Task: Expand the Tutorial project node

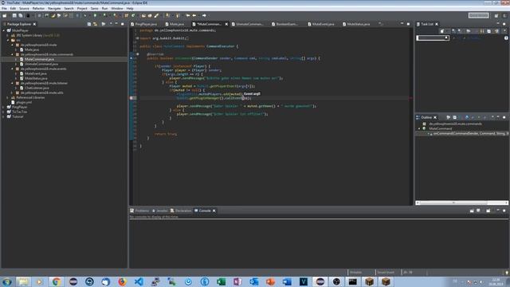Action: point(3,116)
